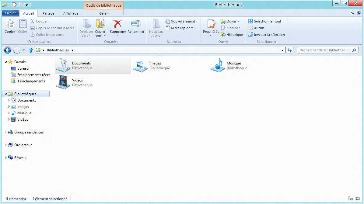Click the quick access Properties icon in title bar
Image resolution: width=364 pixels, height=204 pixels.
(x=14, y=5)
